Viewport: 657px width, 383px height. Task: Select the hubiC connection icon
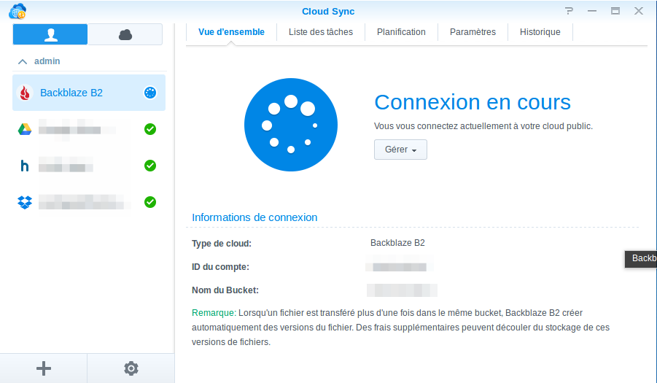coord(25,166)
